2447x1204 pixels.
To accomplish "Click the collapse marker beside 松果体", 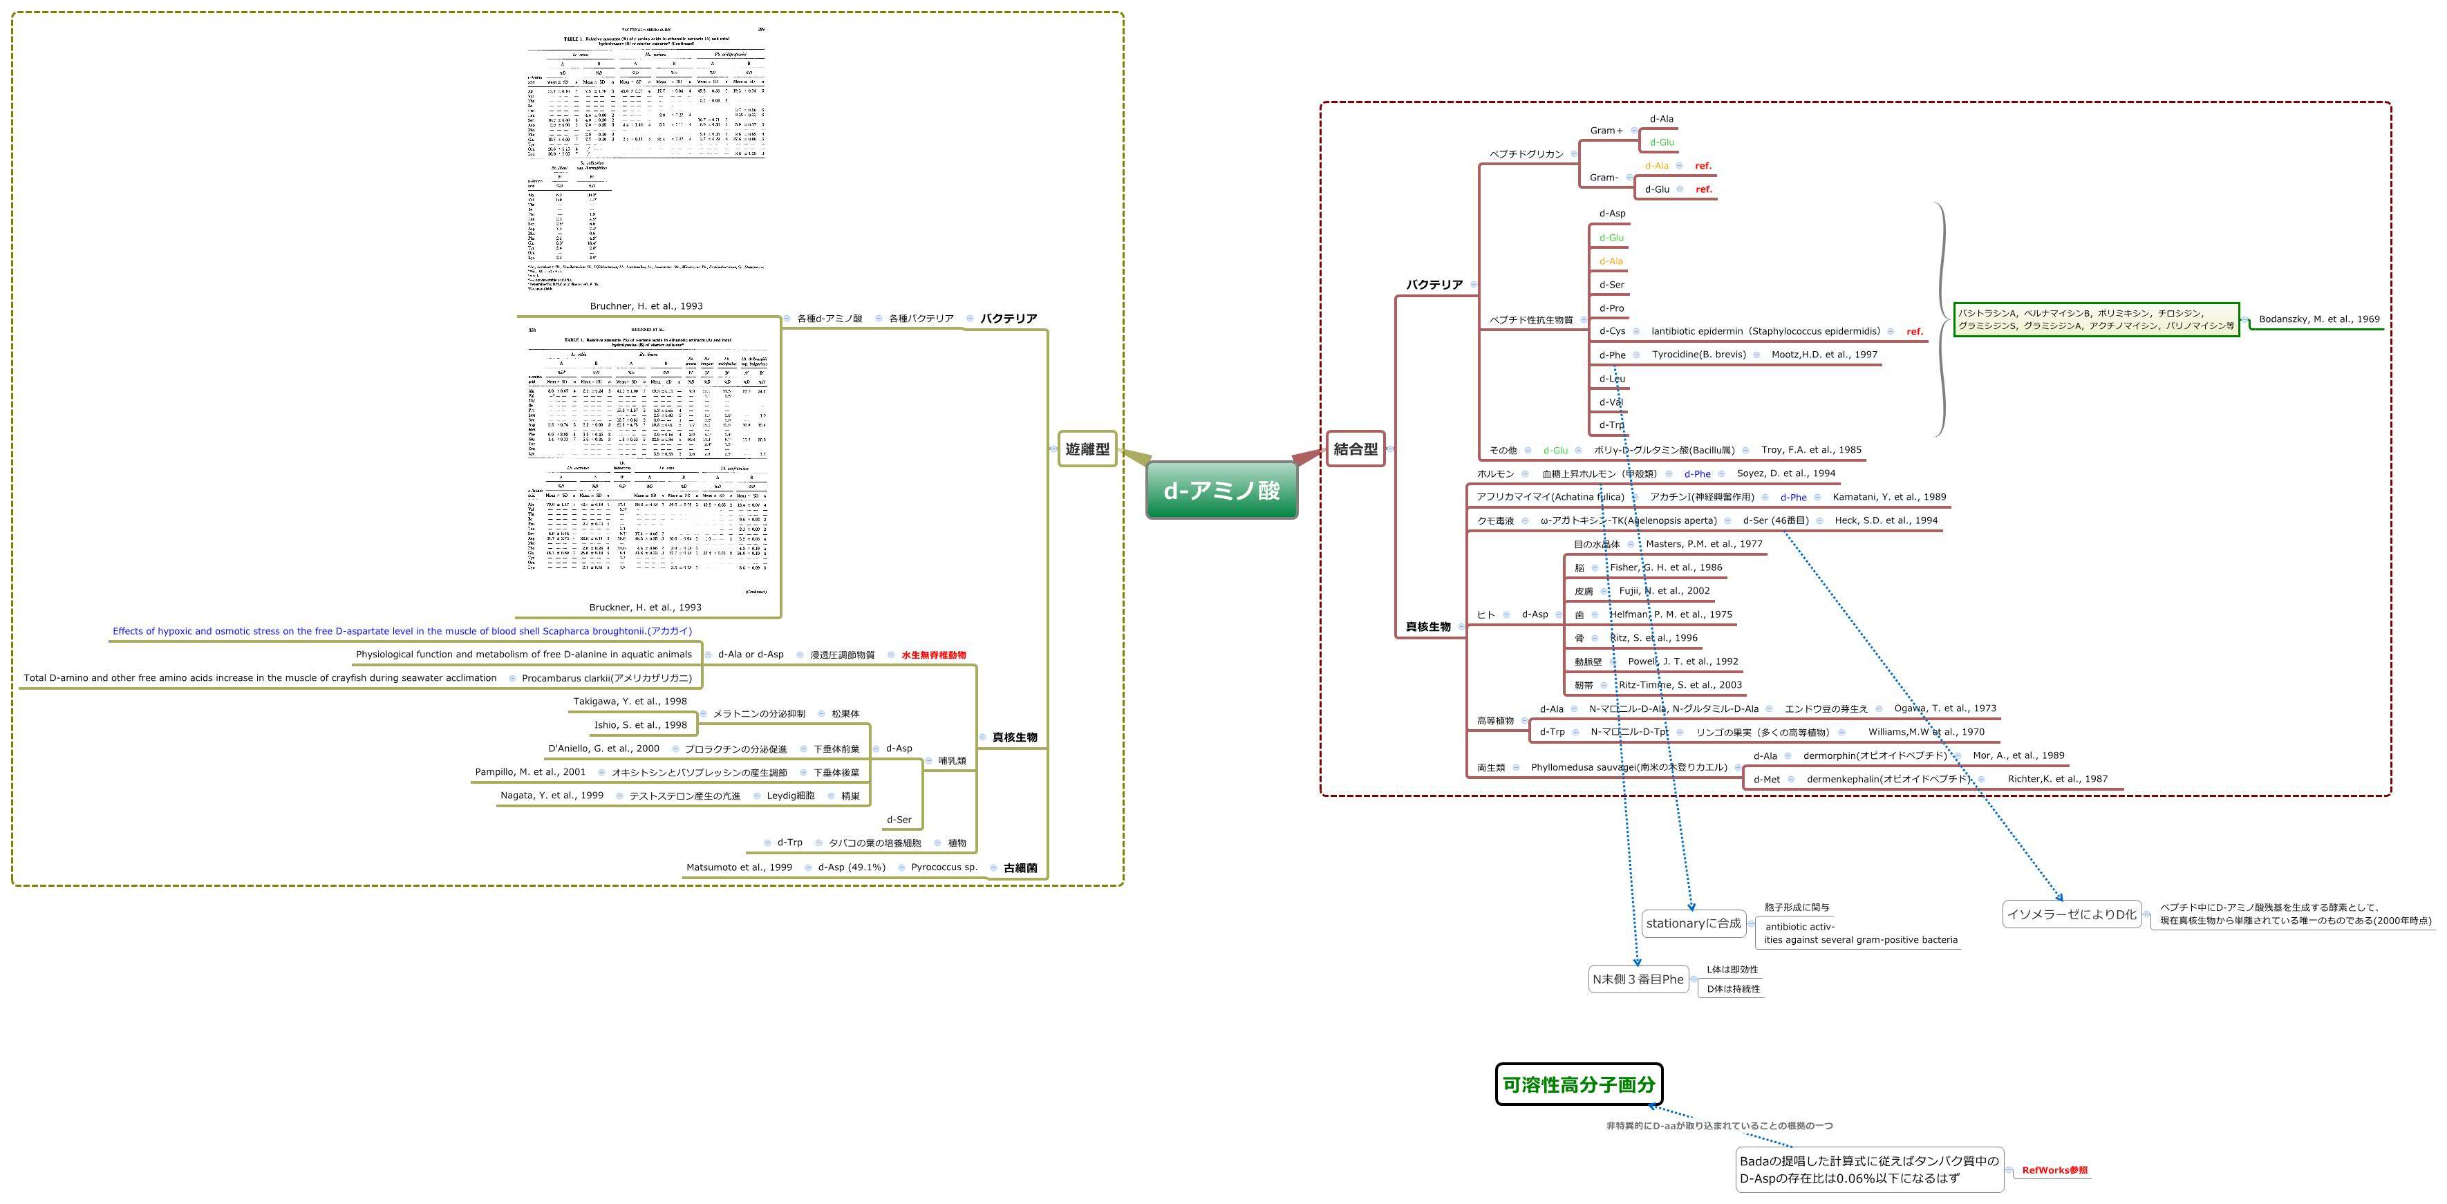I will tap(821, 714).
